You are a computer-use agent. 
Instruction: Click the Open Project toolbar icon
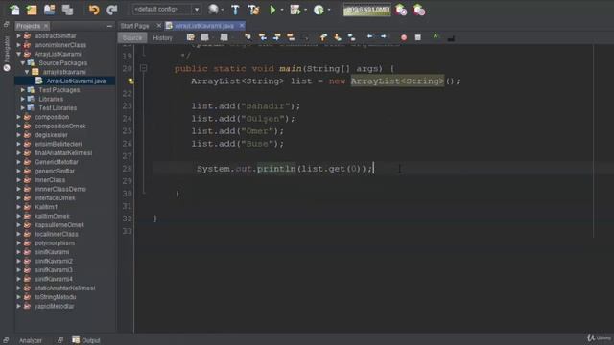coord(49,10)
